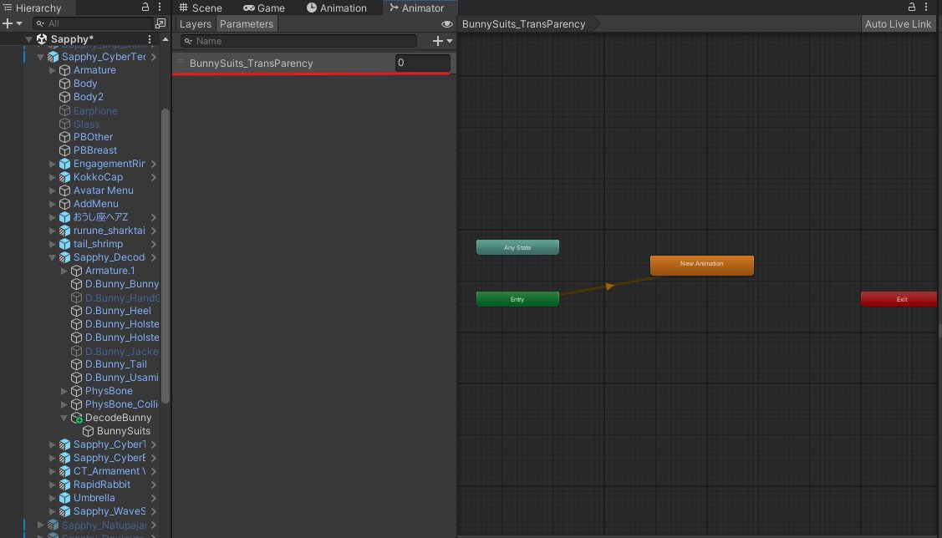942x538 pixels.
Task: Select the PBBreast object
Action: click(x=95, y=150)
